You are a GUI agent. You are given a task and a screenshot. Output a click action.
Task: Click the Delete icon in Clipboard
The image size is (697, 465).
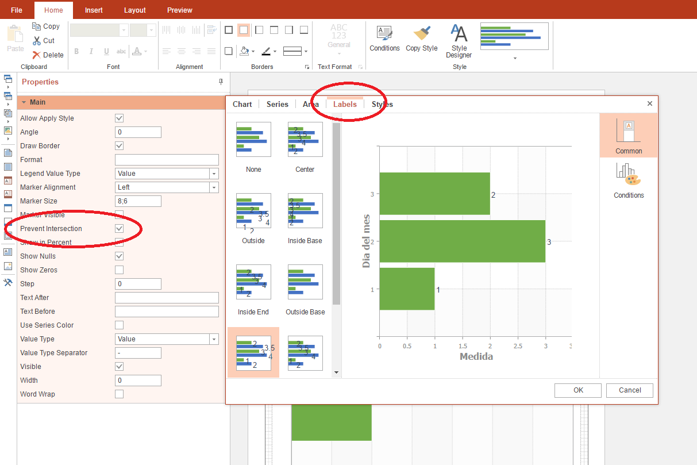(x=37, y=55)
